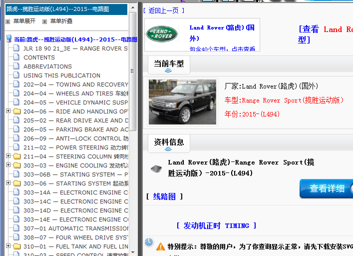
Task: Click the document icon for 202-04 TOWING AND RECOVERY
Action: pyautogui.click(x=16, y=84)
